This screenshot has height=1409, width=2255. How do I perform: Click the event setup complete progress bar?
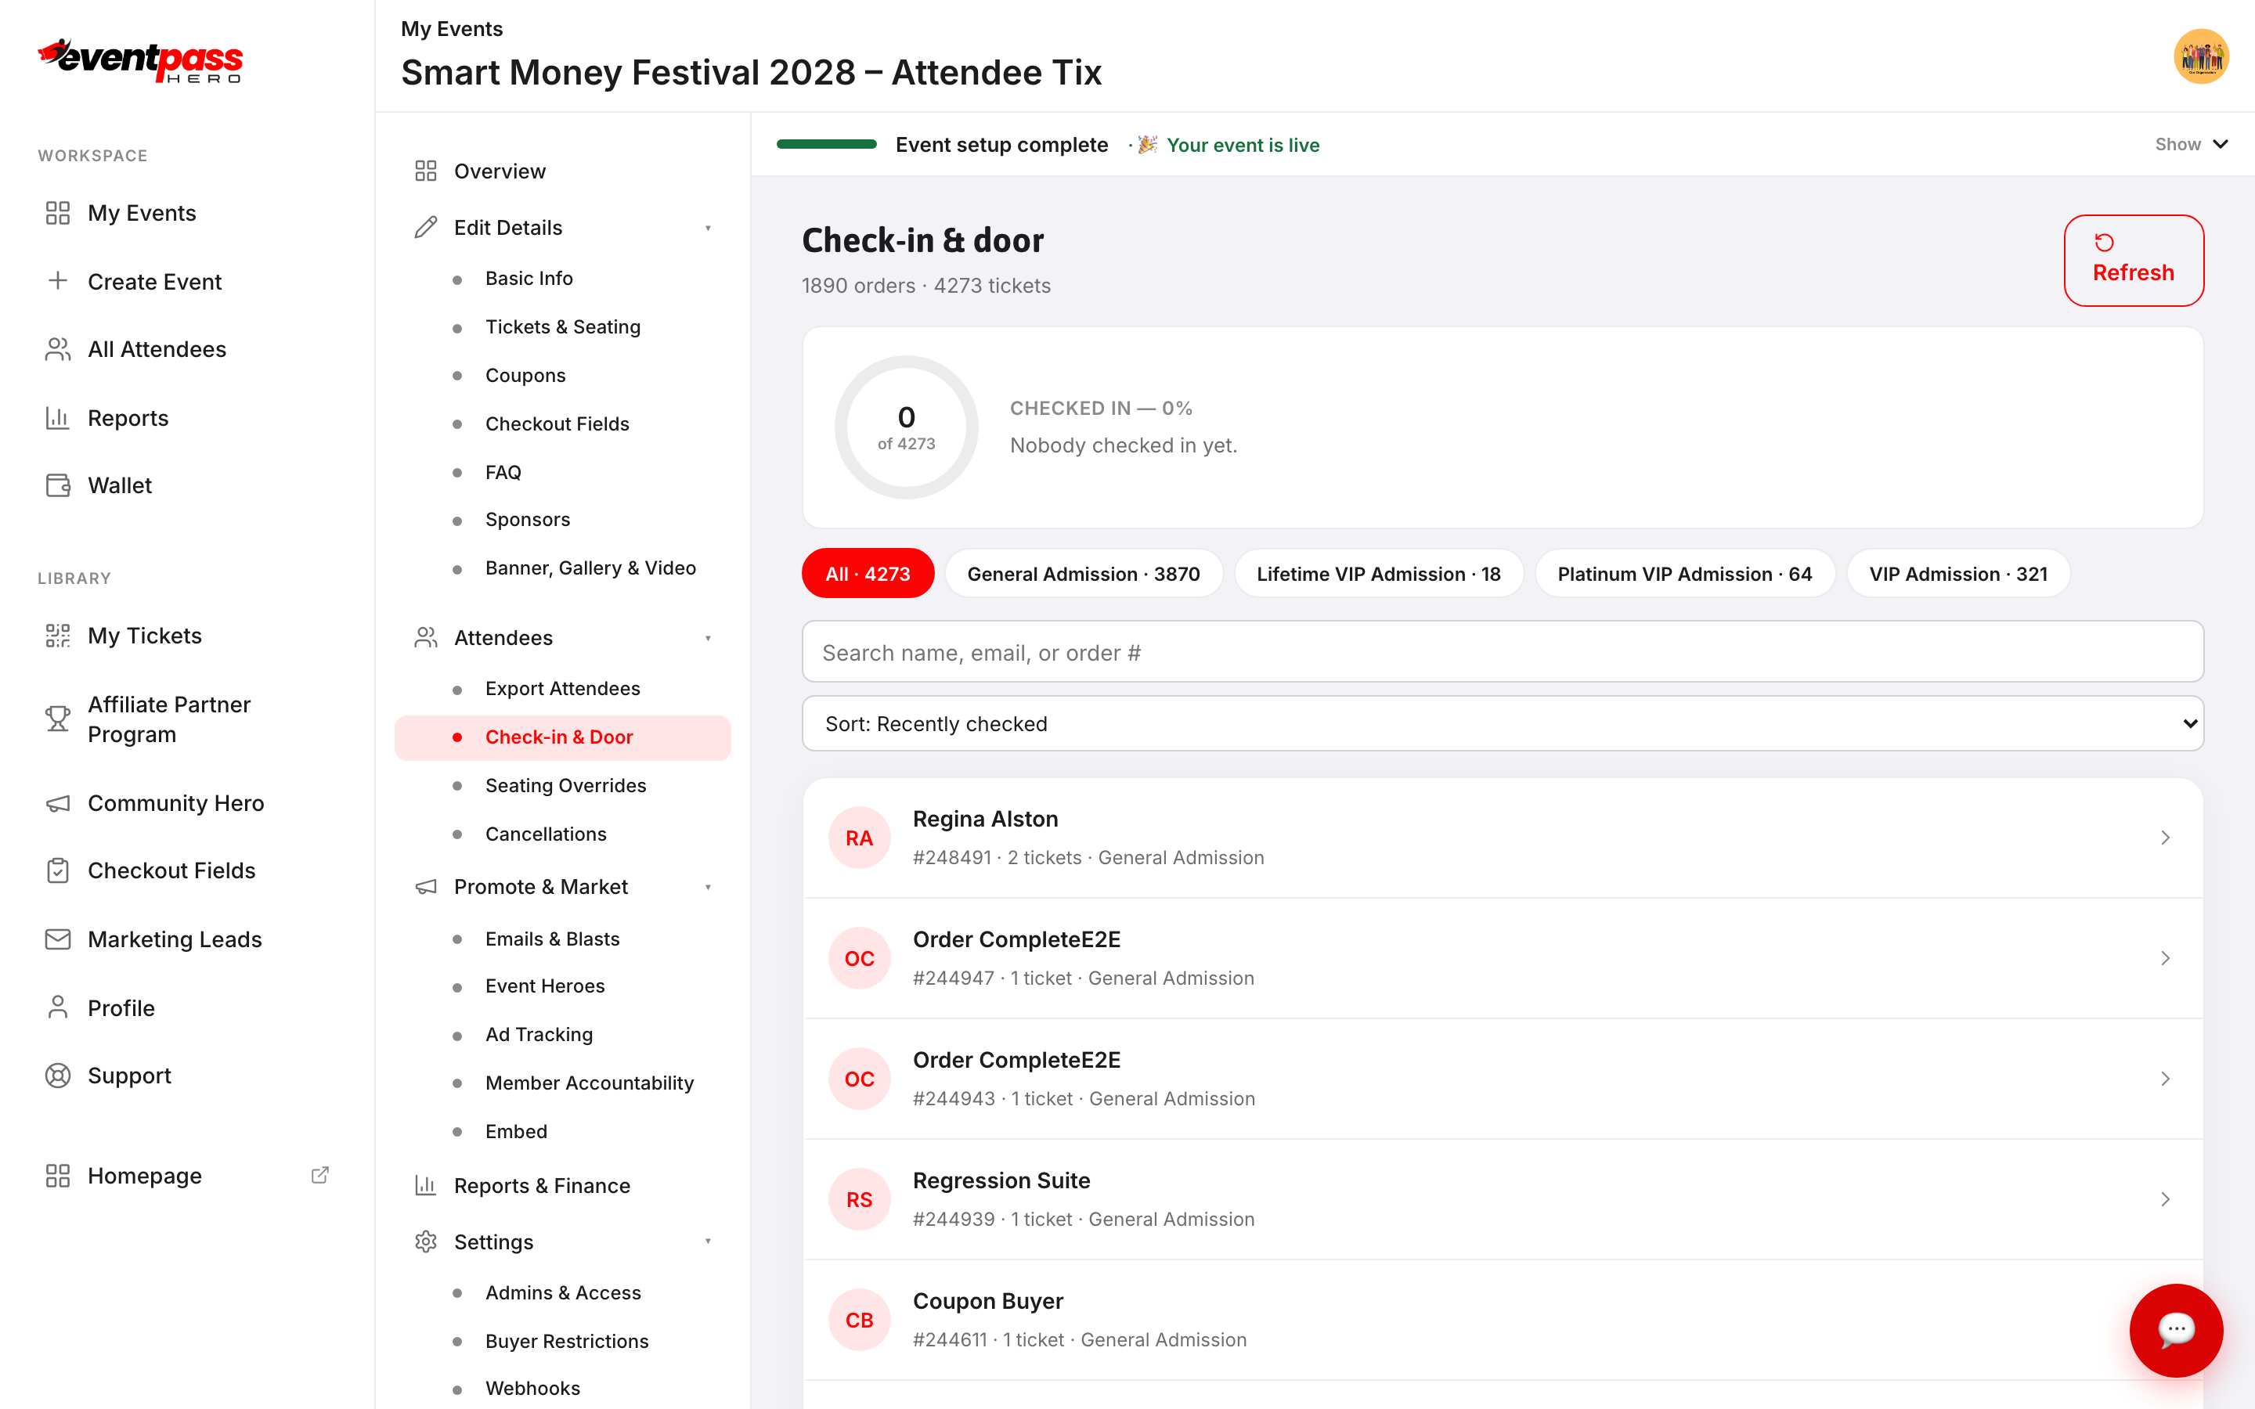[x=827, y=145]
